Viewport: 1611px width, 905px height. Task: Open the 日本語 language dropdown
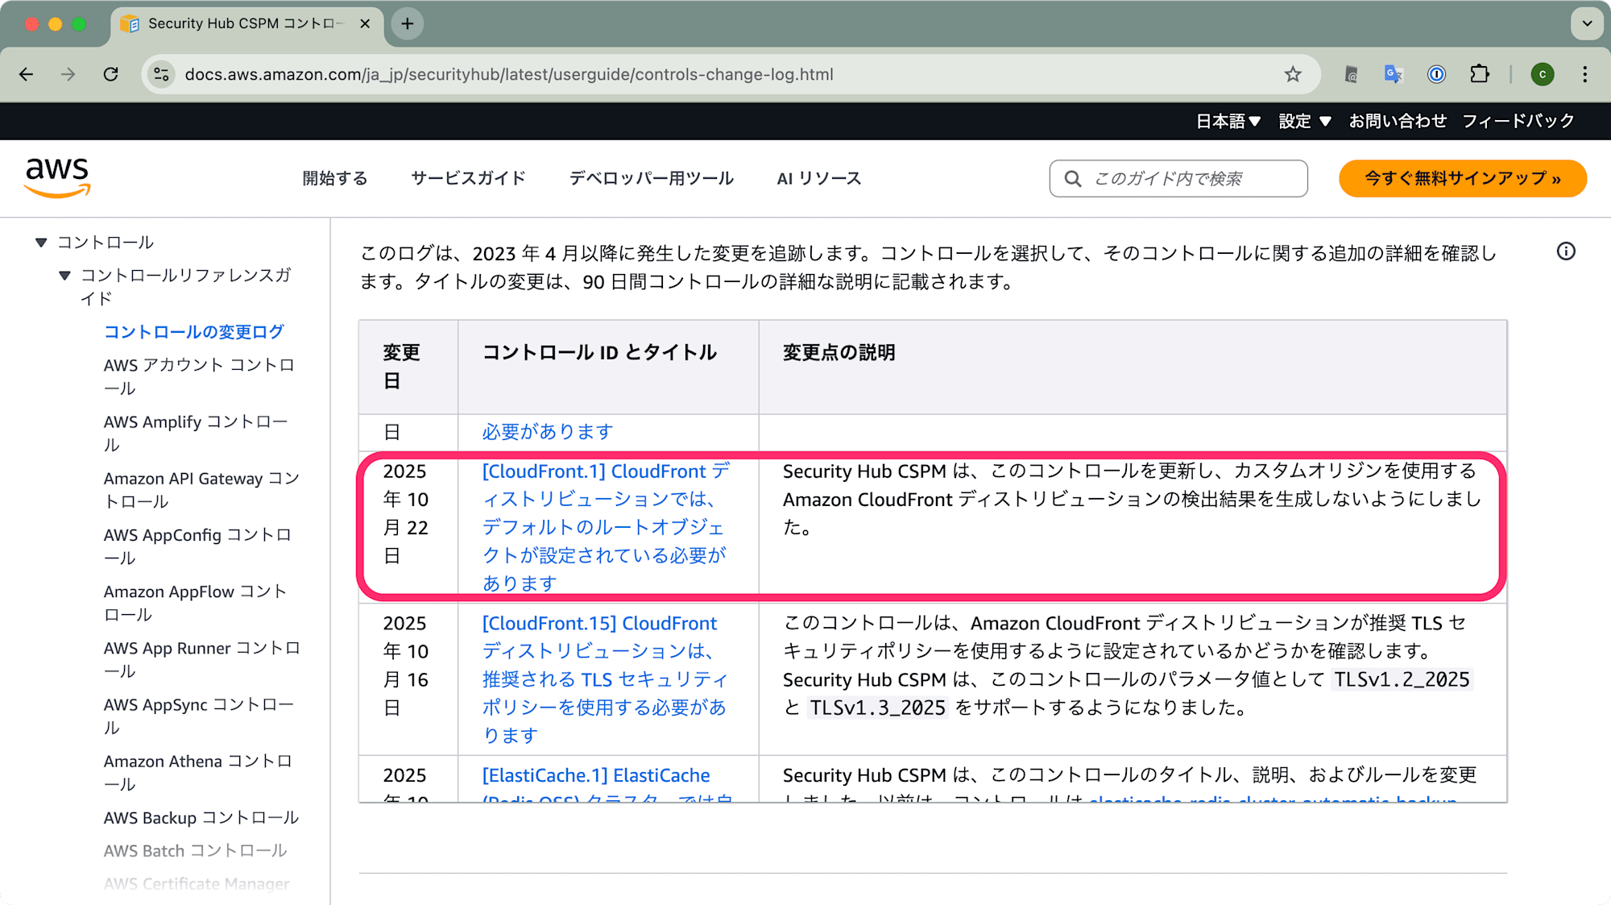[1228, 121]
